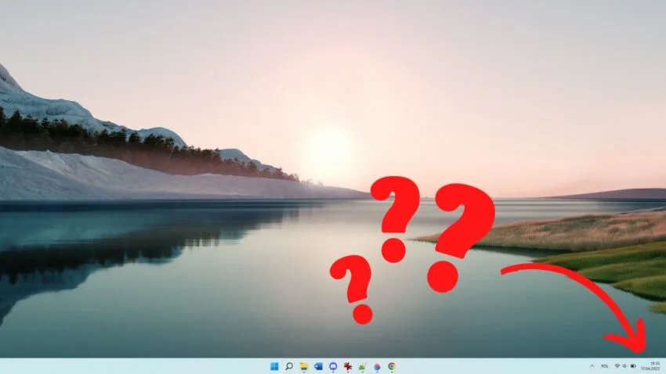
Task: Open taskbar Search magnifier
Action: tap(289, 366)
